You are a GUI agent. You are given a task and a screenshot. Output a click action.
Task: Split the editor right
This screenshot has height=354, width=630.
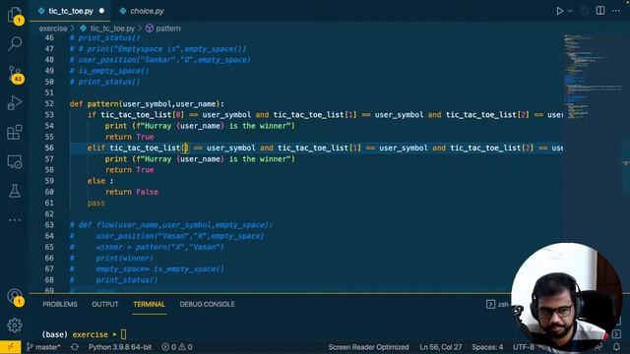(600, 11)
